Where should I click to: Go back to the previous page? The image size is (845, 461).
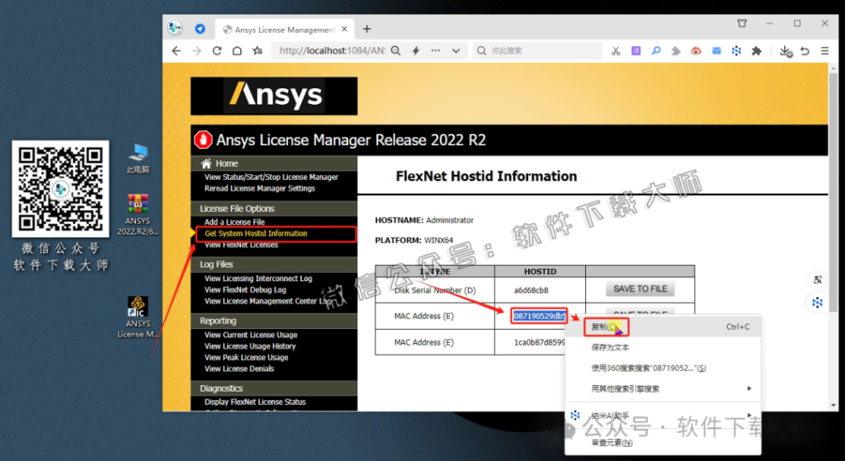[177, 50]
